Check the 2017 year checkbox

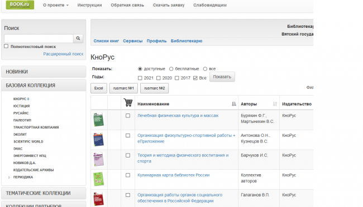point(177,78)
